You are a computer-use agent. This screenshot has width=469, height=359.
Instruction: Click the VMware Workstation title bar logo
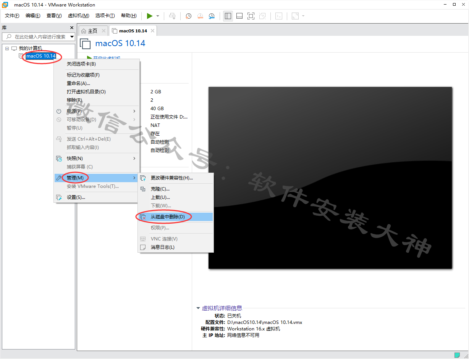coord(5,5)
